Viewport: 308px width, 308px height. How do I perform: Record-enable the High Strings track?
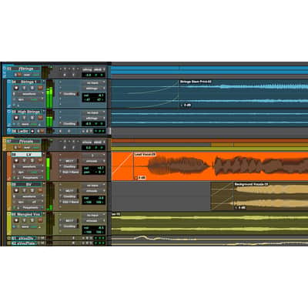16,118
